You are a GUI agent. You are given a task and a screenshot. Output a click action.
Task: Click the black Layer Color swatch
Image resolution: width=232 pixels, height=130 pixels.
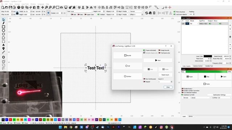click(208, 56)
